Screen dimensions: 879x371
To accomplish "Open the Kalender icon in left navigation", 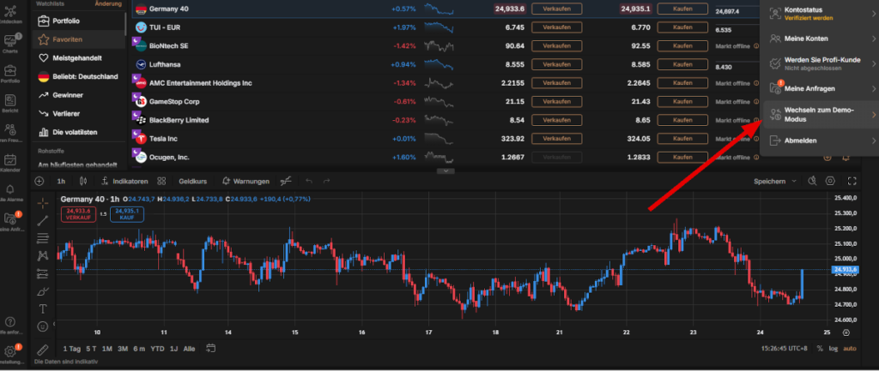I will 10,161.
